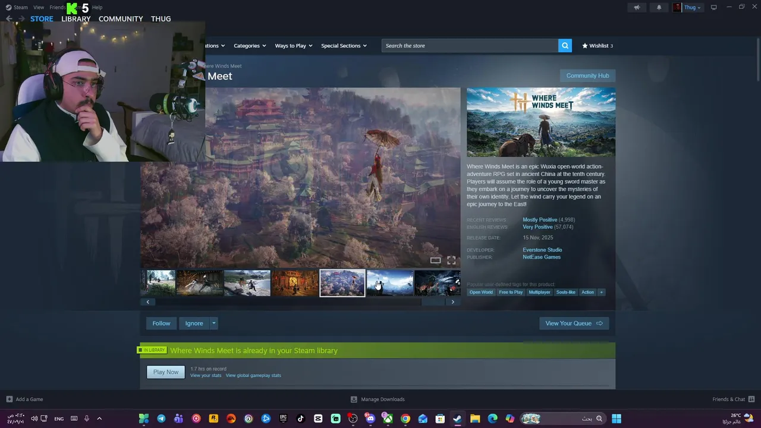Click the Play Now button
The width and height of the screenshot is (761, 428).
point(166,372)
